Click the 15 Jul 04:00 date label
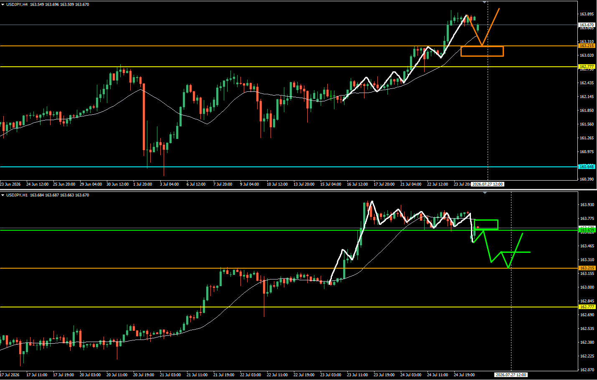597x380 pixels. point(331,184)
